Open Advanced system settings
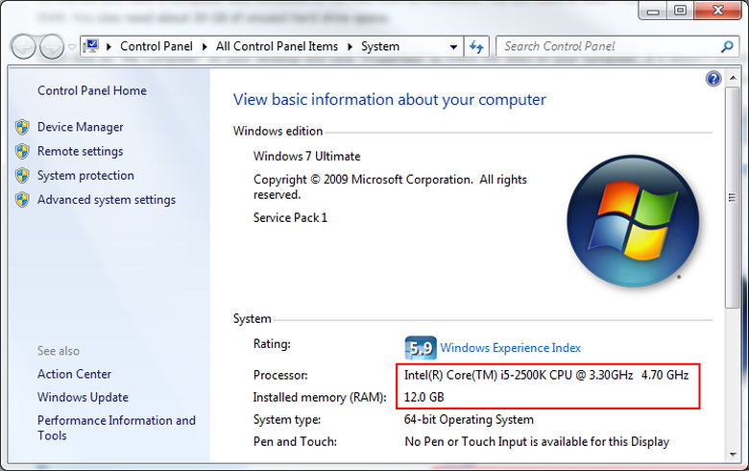Viewport: 749px width, 471px height. coord(107,200)
